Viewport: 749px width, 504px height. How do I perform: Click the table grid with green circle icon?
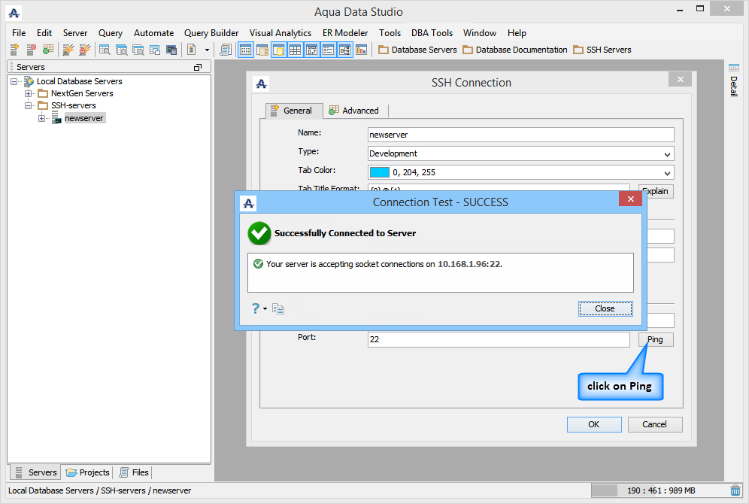tap(48, 49)
